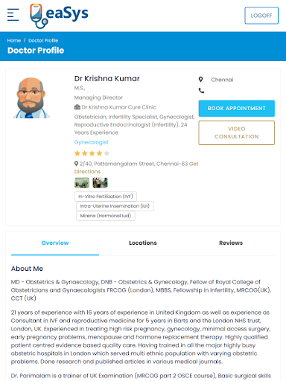Viewport: 286px width, 381px height.
Task: Start a VIDEO CONSULTATION
Action: (x=237, y=132)
